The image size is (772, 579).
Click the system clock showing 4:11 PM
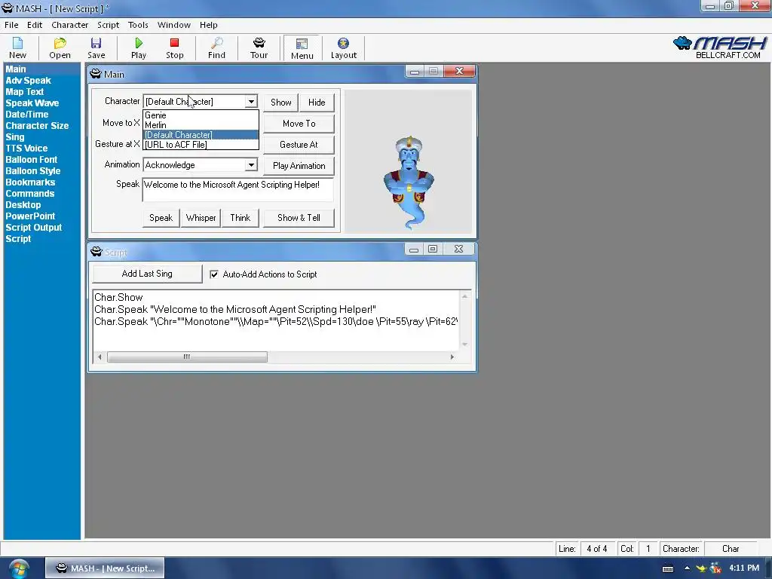click(744, 568)
